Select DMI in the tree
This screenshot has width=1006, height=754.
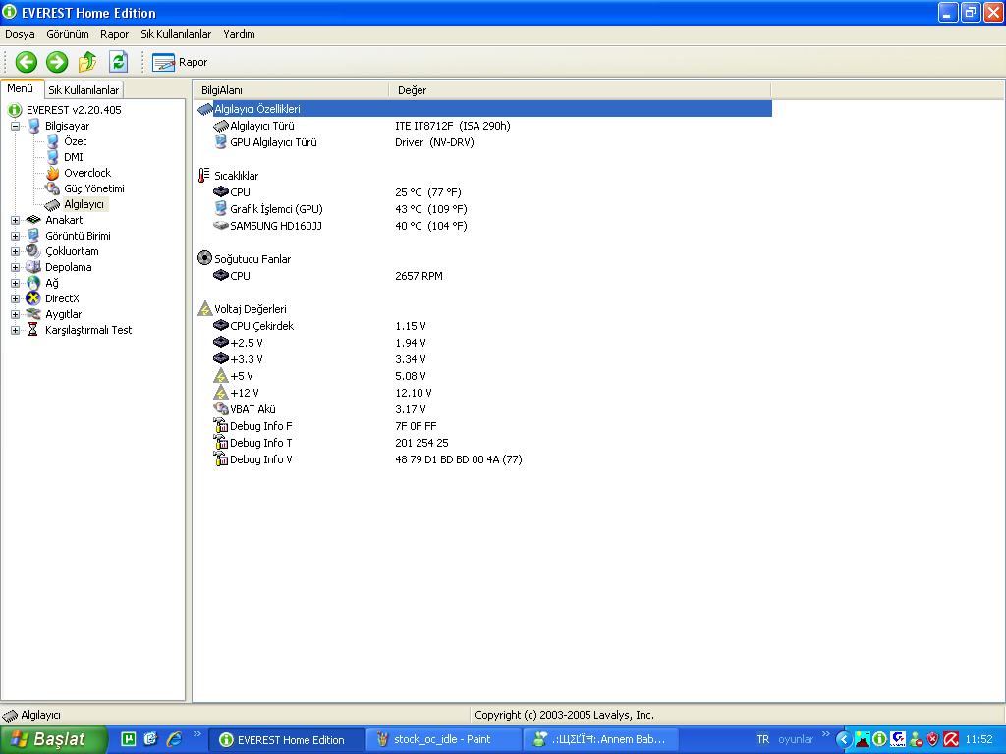(x=73, y=157)
